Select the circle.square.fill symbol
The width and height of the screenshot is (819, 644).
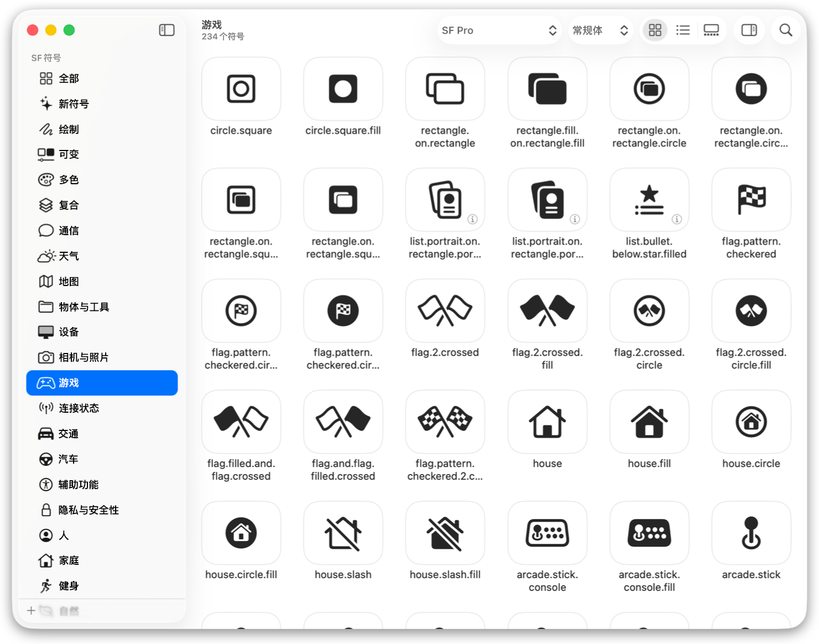click(343, 89)
